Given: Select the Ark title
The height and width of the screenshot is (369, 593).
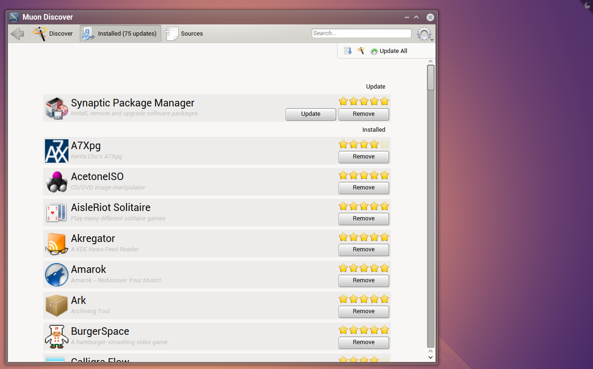Looking at the screenshot, I should pos(78,301).
